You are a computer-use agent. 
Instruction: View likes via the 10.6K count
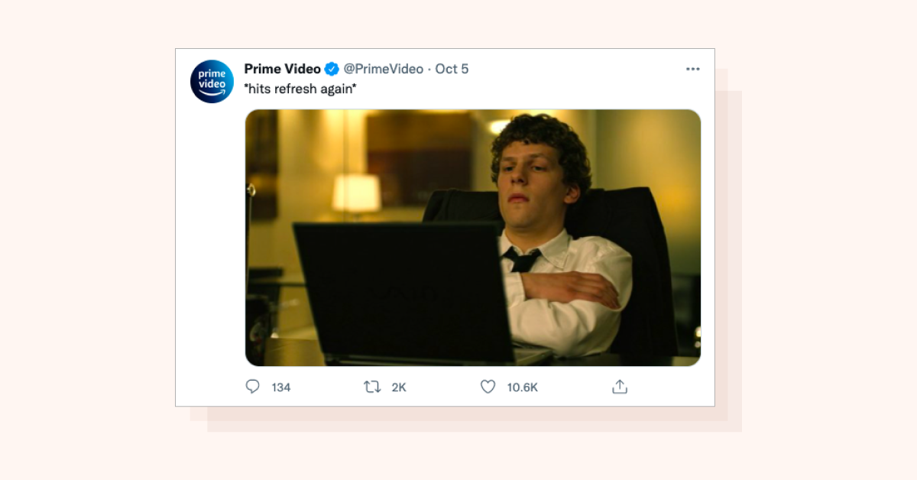point(523,388)
